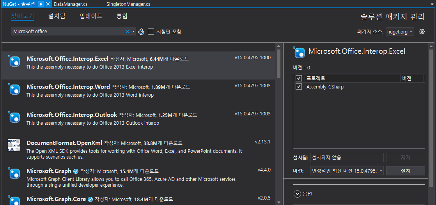Open the SingletonManager.cs document tab
The height and width of the screenshot is (205, 436).
coord(128,4)
